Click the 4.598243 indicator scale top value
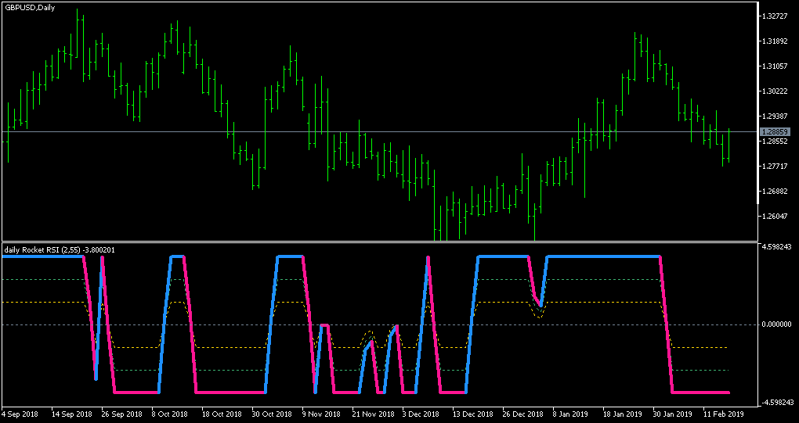The width and height of the screenshot is (799, 423). (x=777, y=247)
